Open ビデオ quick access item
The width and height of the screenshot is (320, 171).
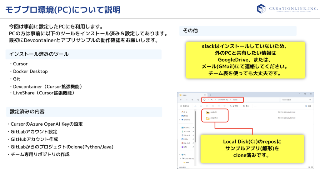click(x=184, y=147)
